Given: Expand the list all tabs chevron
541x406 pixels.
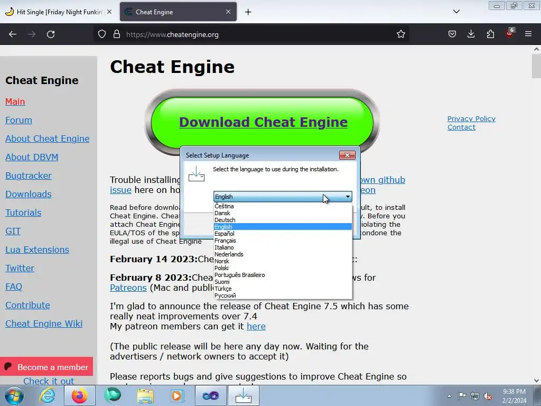Looking at the screenshot, I should (456, 12).
